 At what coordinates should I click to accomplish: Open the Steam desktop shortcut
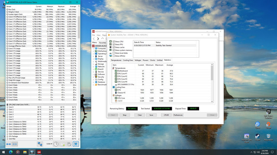[x=258, y=137]
